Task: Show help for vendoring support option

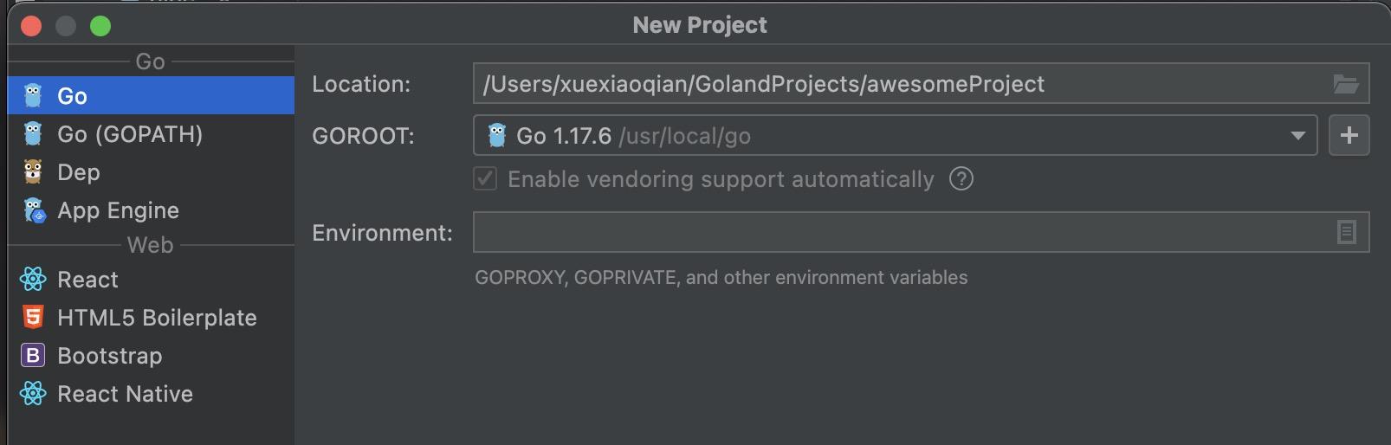Action: coord(961,179)
